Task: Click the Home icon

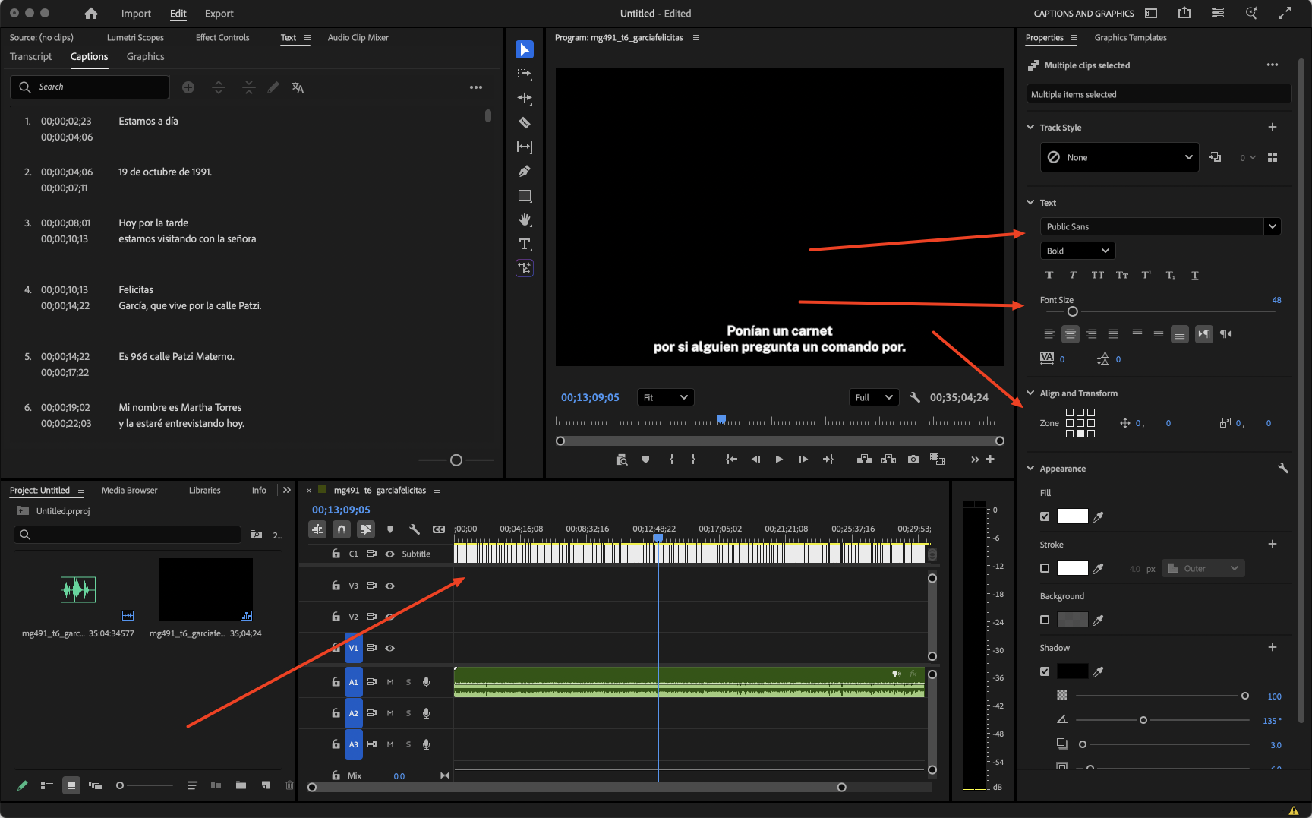Action: 91,14
